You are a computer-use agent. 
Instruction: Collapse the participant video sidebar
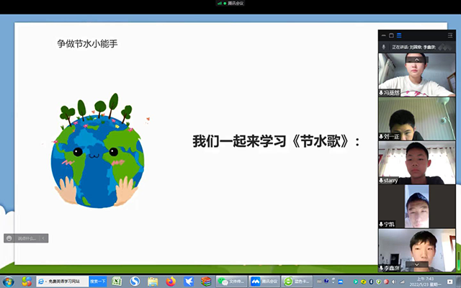click(450, 35)
